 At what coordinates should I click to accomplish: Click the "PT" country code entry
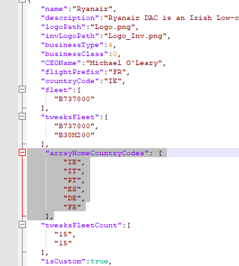tap(72, 180)
